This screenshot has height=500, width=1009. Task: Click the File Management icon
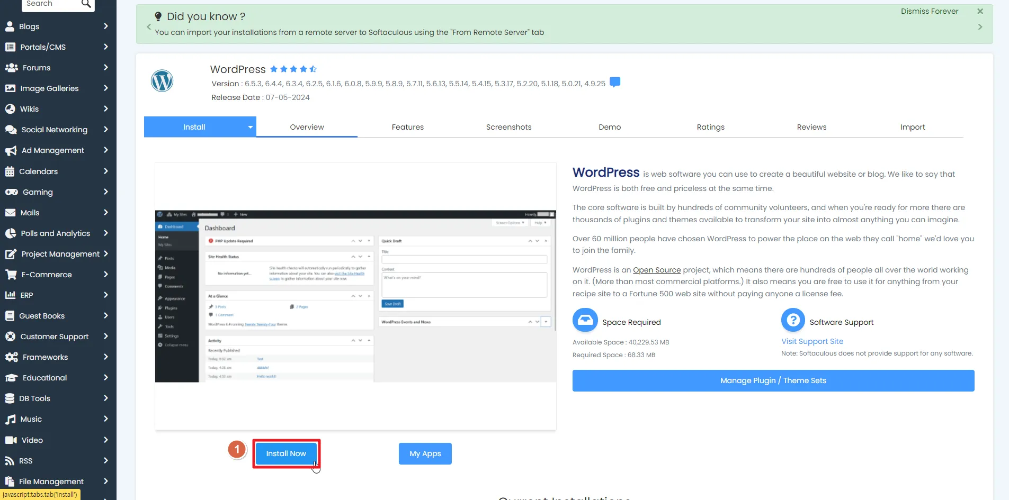point(10,481)
